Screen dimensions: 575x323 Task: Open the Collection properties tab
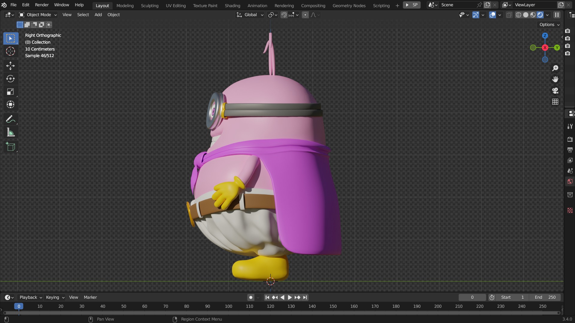point(570,195)
